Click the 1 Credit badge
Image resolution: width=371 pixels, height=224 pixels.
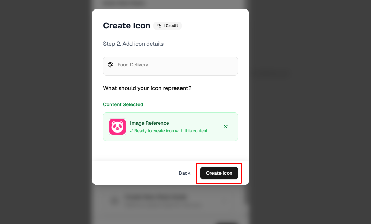[167, 25]
